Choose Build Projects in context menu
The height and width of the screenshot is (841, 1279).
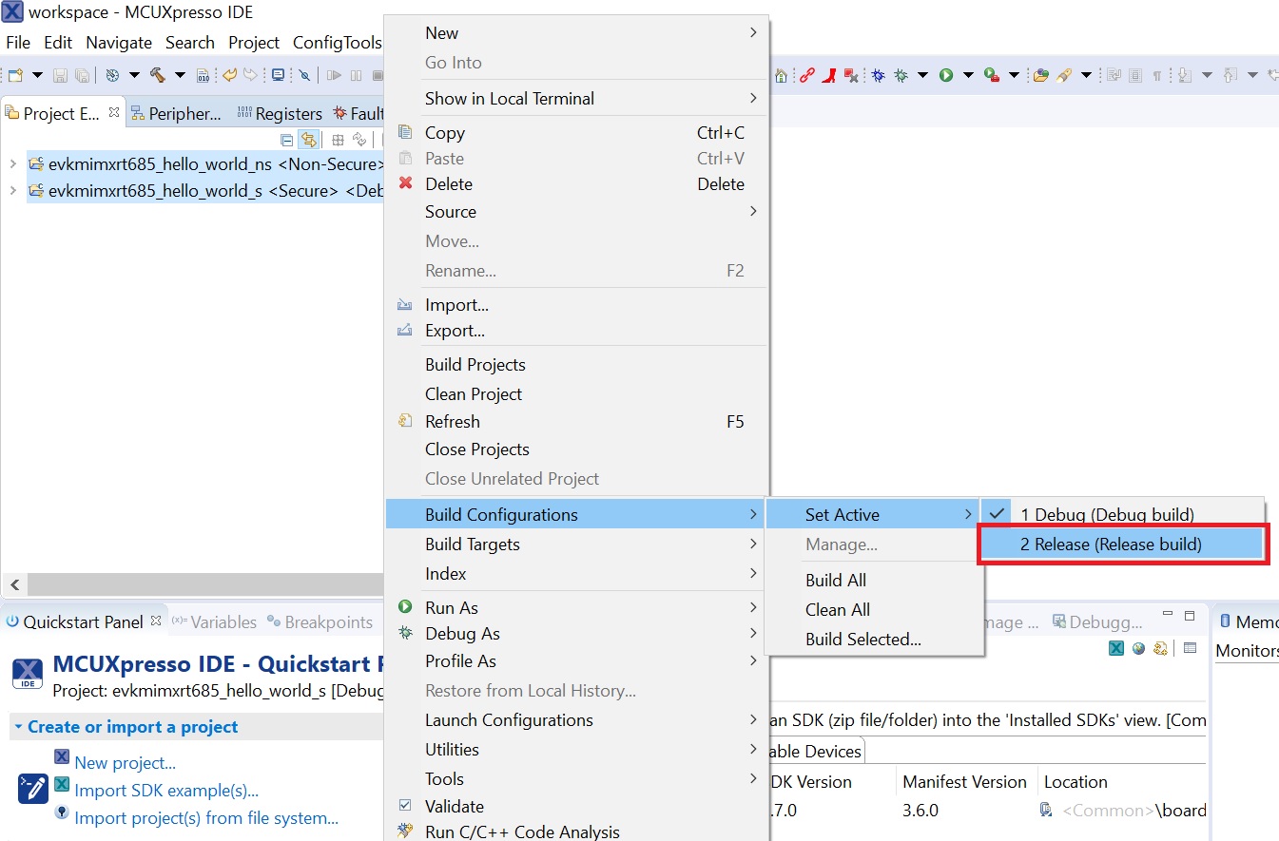[x=576, y=365]
